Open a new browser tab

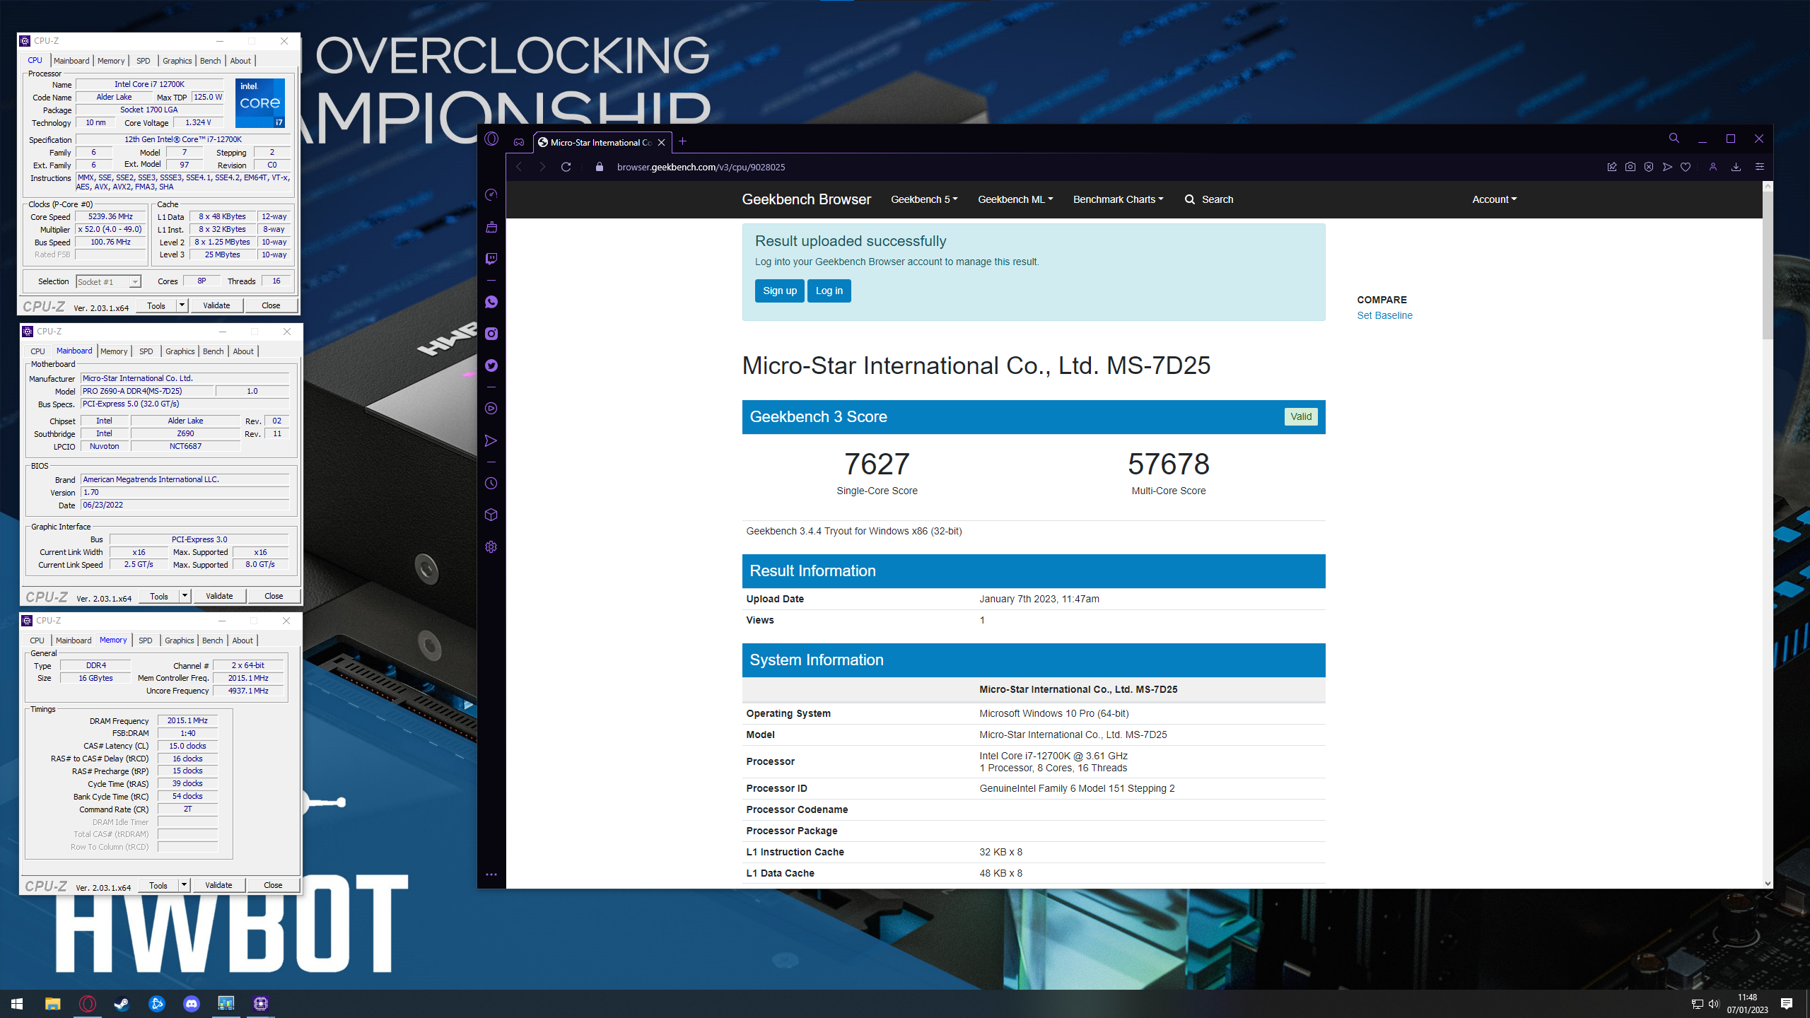coord(682,141)
